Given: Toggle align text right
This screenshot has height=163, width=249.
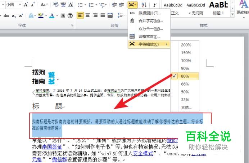Looking at the screenshot, I should [x=95, y=15].
